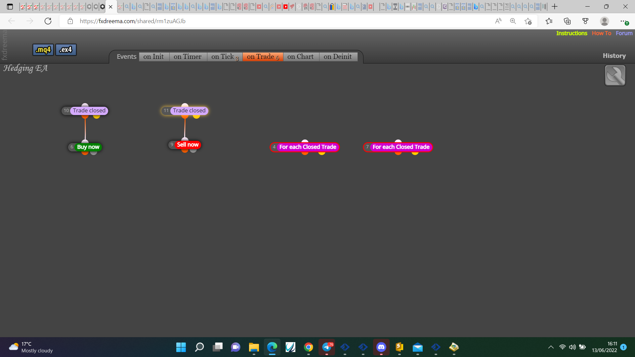Screen dimensions: 635x357
Task: Open the Mail app from the taskbar
Action: 417,347
